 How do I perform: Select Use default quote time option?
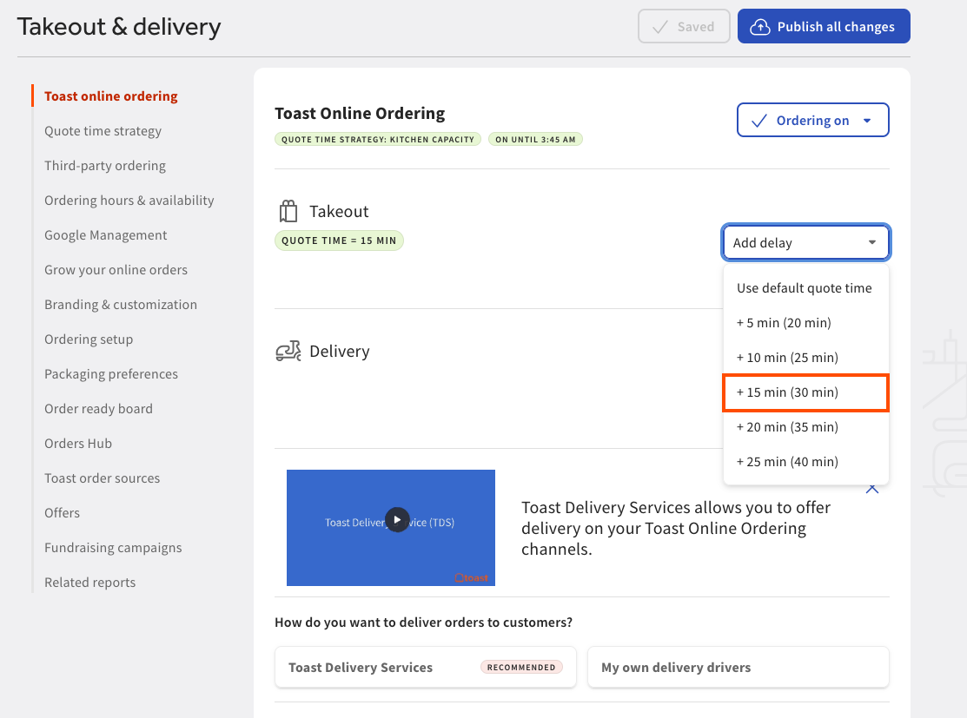click(805, 288)
